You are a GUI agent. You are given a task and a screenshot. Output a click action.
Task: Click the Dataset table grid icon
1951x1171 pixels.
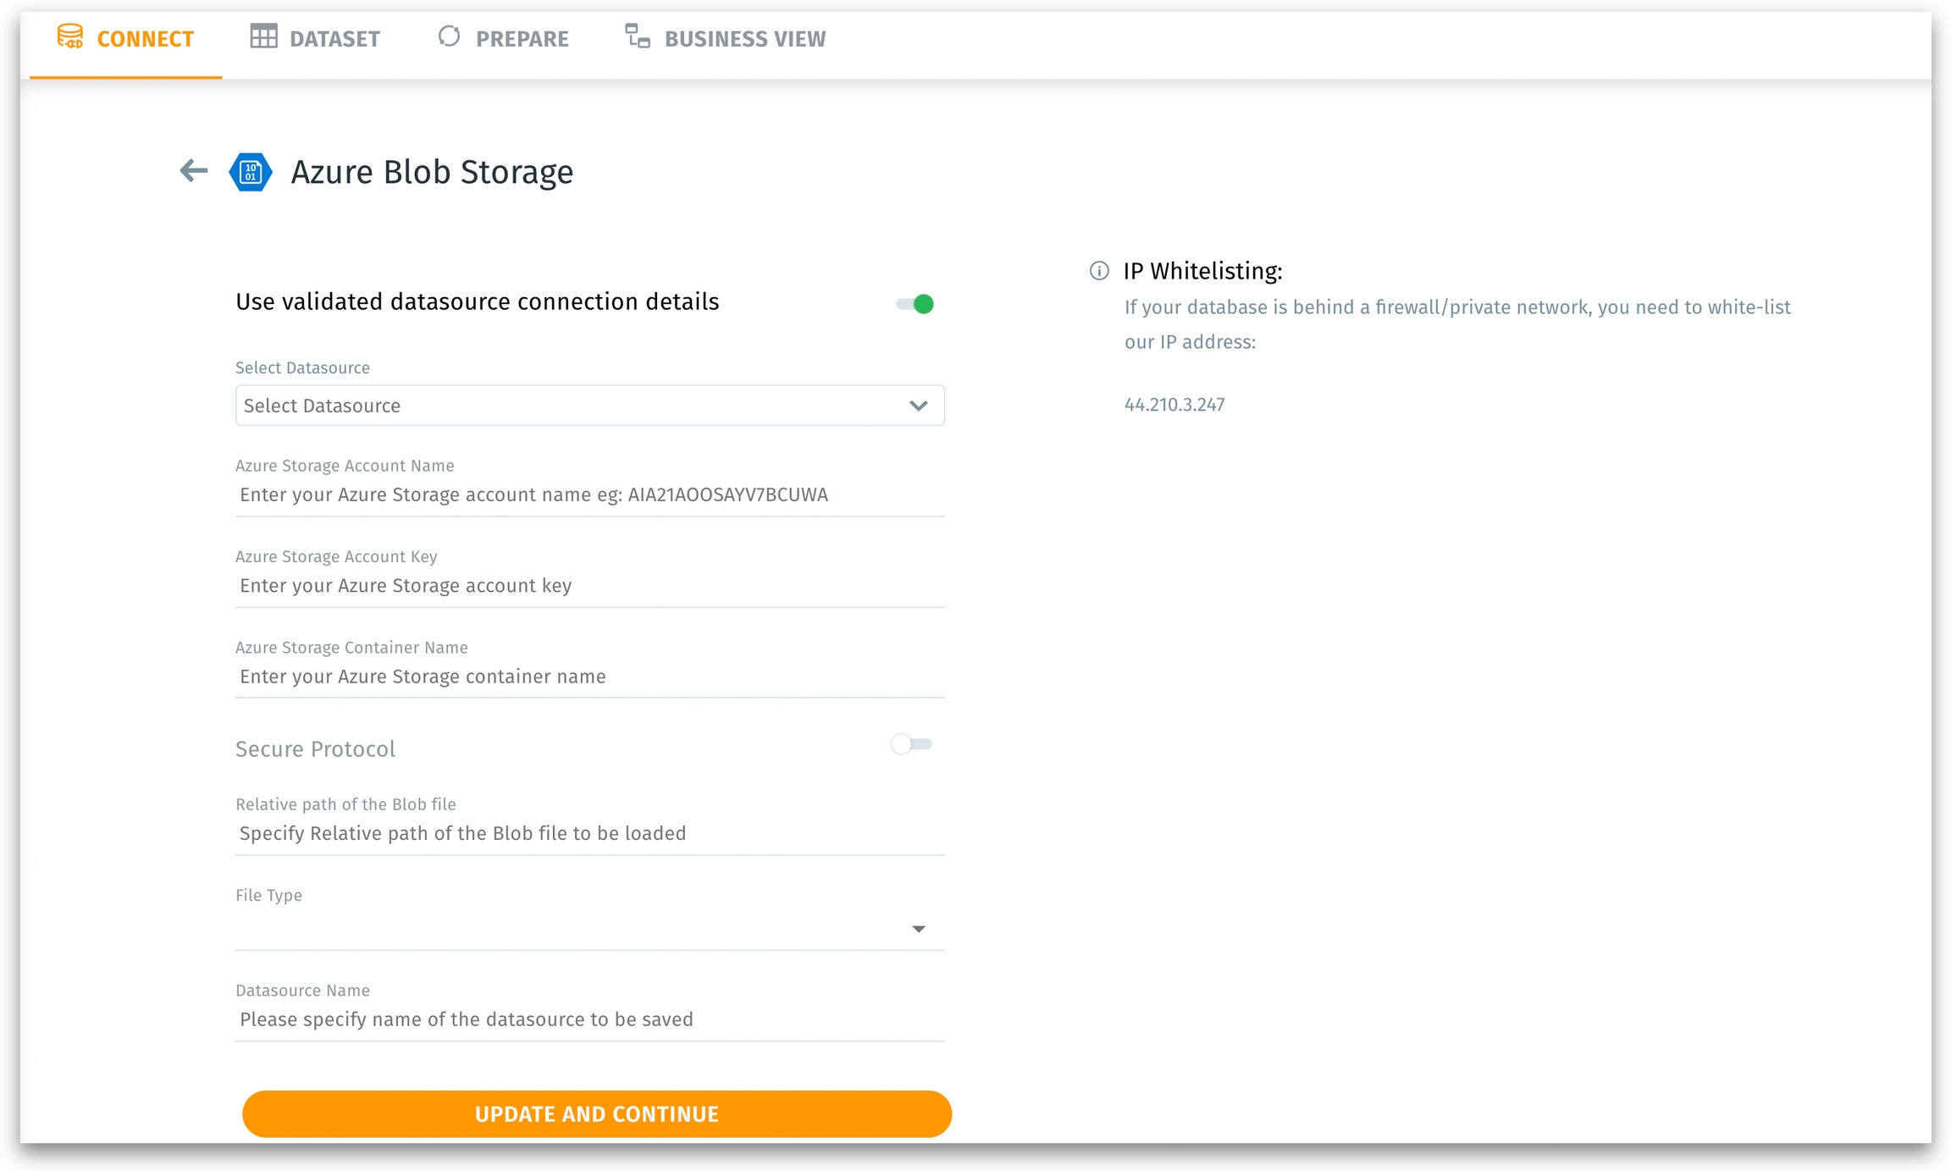(263, 37)
